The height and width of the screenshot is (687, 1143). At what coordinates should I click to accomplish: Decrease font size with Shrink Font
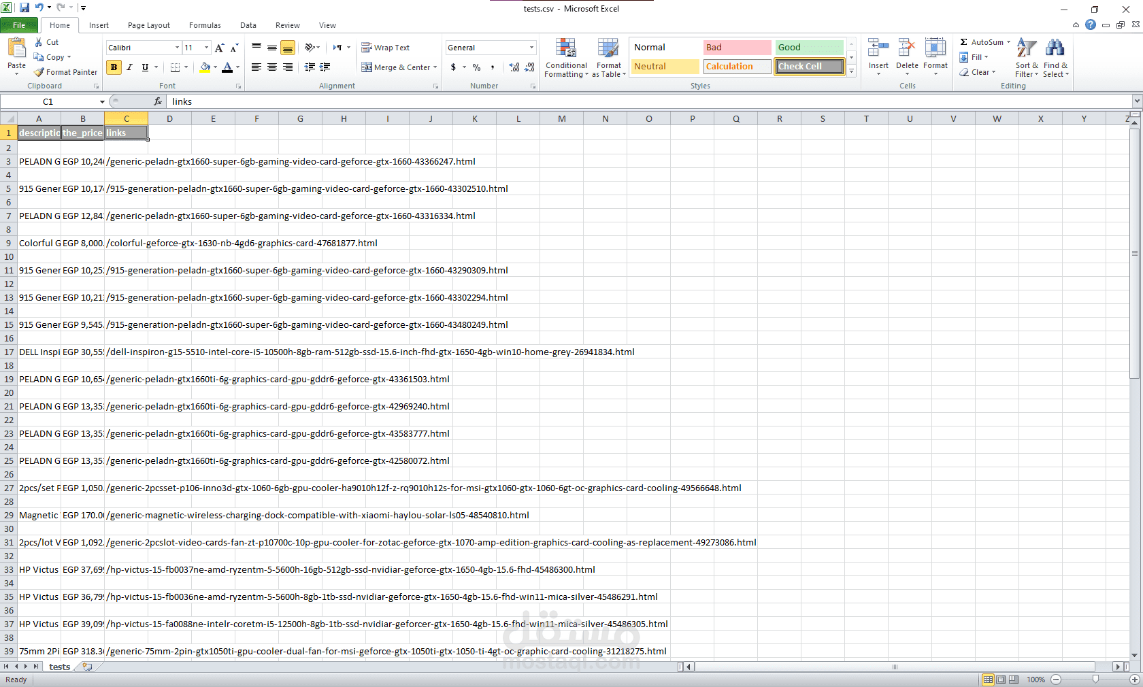pos(234,48)
